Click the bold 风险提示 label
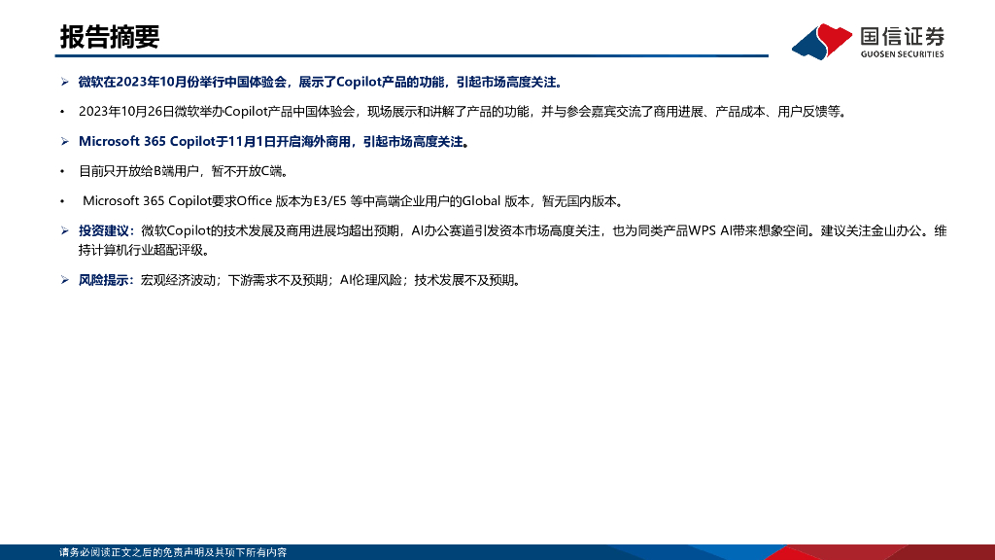This screenshot has width=995, height=560. pyautogui.click(x=106, y=280)
